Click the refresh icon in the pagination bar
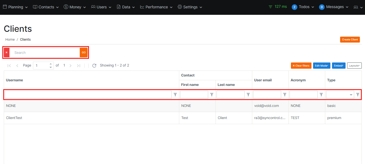 tap(94, 65)
